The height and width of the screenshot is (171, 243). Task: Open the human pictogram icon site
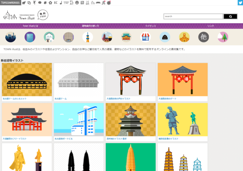(34, 3)
